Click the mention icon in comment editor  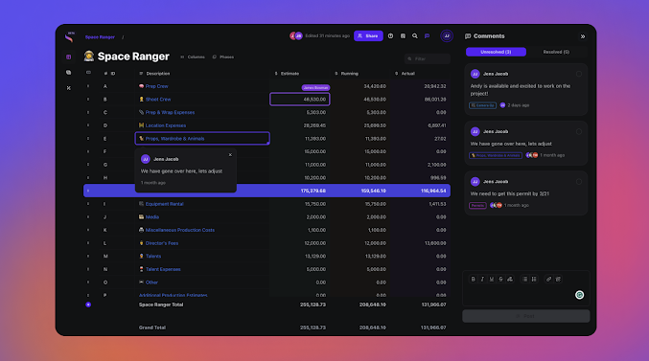click(558, 279)
